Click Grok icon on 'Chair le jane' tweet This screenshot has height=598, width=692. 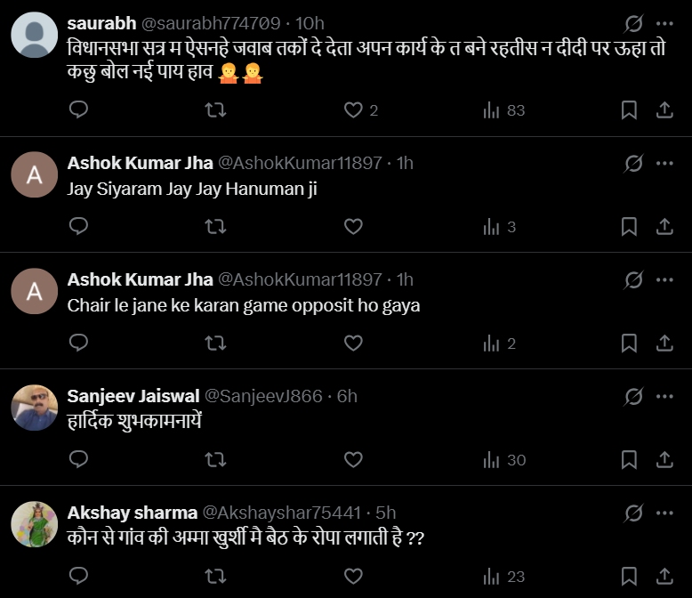point(634,279)
